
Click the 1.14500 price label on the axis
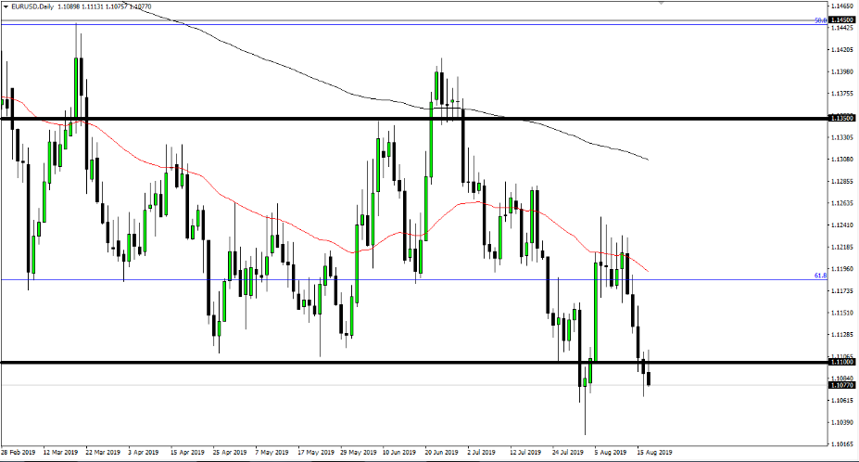click(842, 19)
